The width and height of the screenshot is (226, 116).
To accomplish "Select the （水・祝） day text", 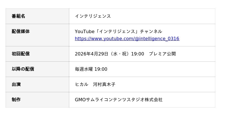I will (x=119, y=54).
